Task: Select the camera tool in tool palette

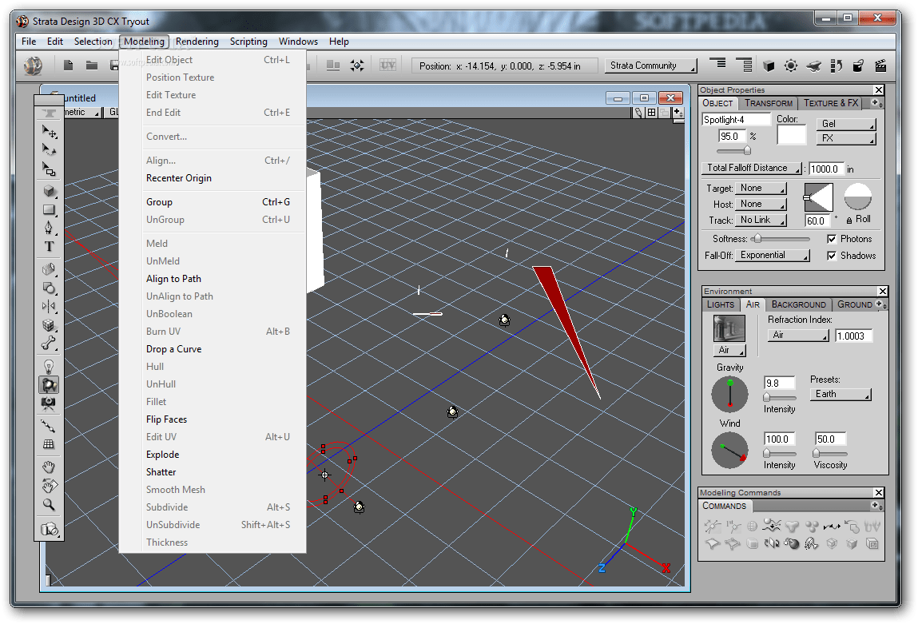Action: pyautogui.click(x=50, y=403)
